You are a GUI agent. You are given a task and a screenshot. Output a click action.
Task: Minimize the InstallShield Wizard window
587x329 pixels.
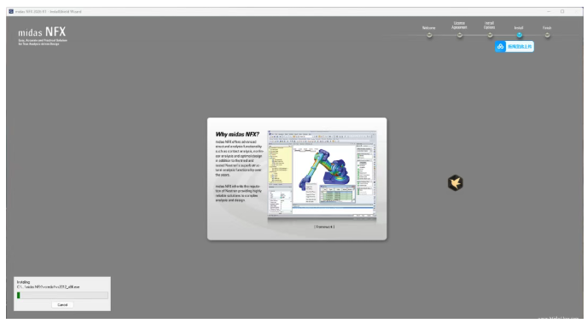click(x=549, y=12)
